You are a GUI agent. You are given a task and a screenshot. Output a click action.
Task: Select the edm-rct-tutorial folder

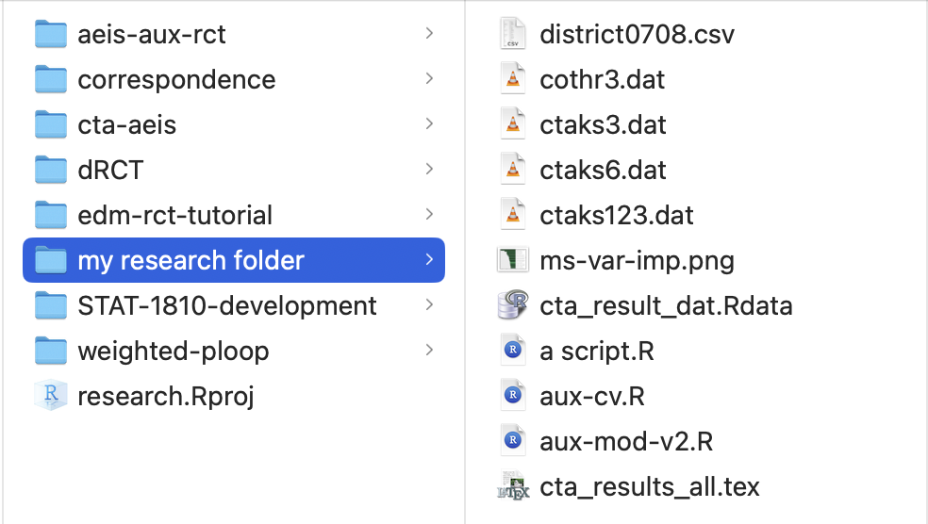pyautogui.click(x=175, y=215)
